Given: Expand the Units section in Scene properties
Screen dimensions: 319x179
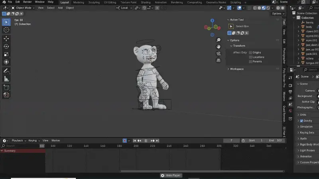Looking at the screenshot, I should [x=303, y=115].
